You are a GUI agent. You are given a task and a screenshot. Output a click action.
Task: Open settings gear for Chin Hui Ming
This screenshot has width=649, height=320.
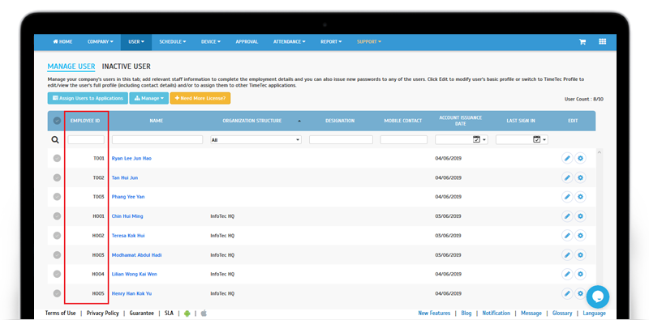[x=580, y=216]
